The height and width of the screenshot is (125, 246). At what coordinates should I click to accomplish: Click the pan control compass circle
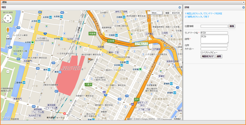click(x=8, y=18)
